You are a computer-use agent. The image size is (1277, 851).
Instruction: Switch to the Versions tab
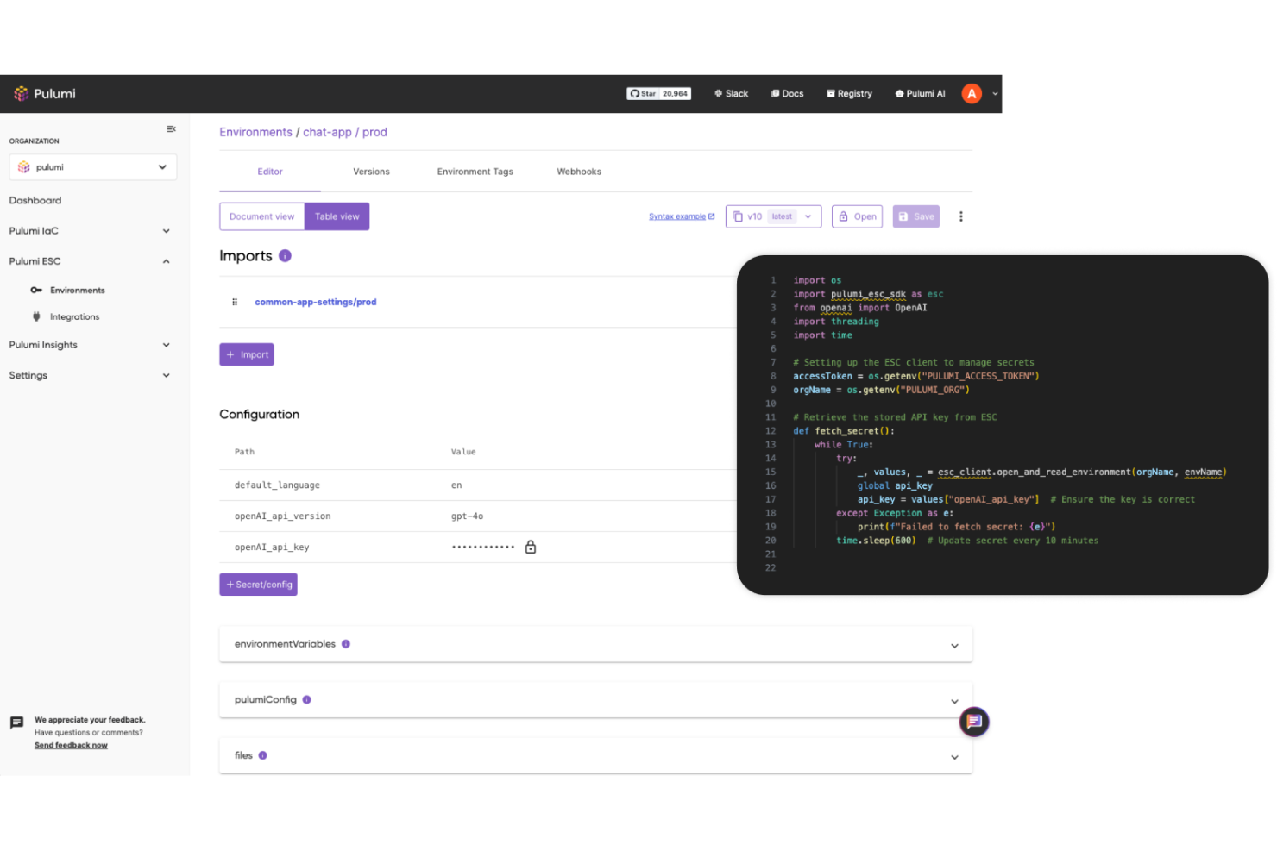371,171
